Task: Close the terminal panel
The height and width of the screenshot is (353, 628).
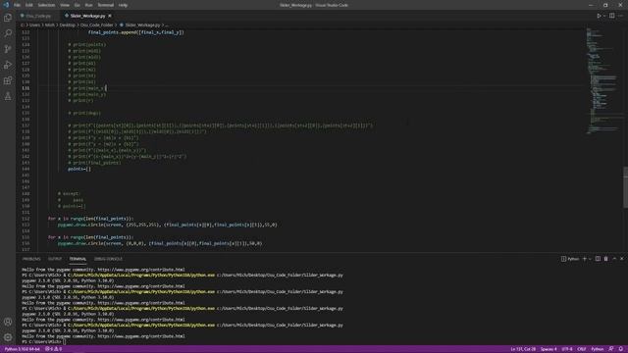Action: coord(621,259)
